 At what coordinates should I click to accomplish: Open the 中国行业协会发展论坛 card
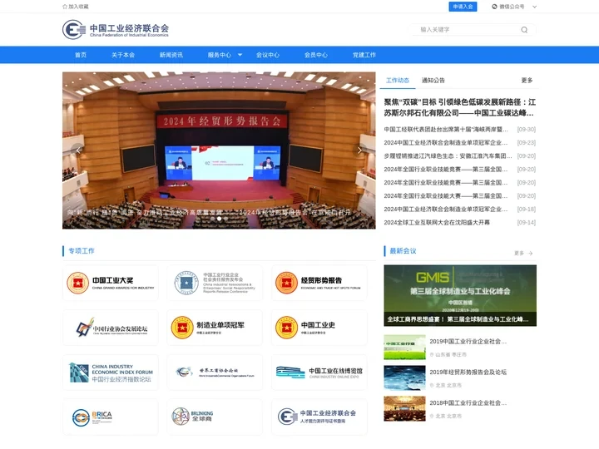click(x=111, y=328)
